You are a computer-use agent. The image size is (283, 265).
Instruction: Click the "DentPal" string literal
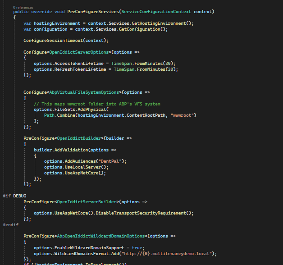pos(115,161)
